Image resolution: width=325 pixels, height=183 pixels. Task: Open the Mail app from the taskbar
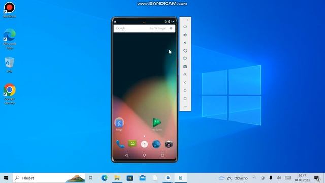[x=142, y=178]
